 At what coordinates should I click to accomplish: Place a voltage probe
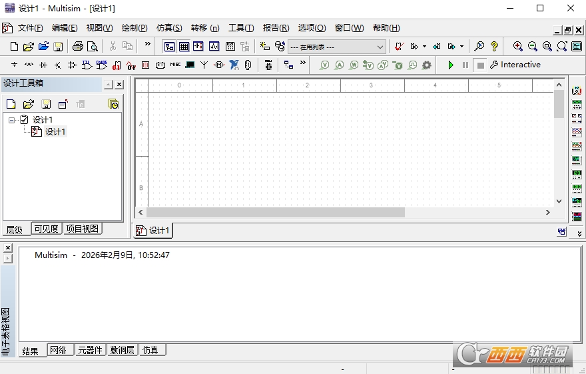pyautogui.click(x=324, y=65)
